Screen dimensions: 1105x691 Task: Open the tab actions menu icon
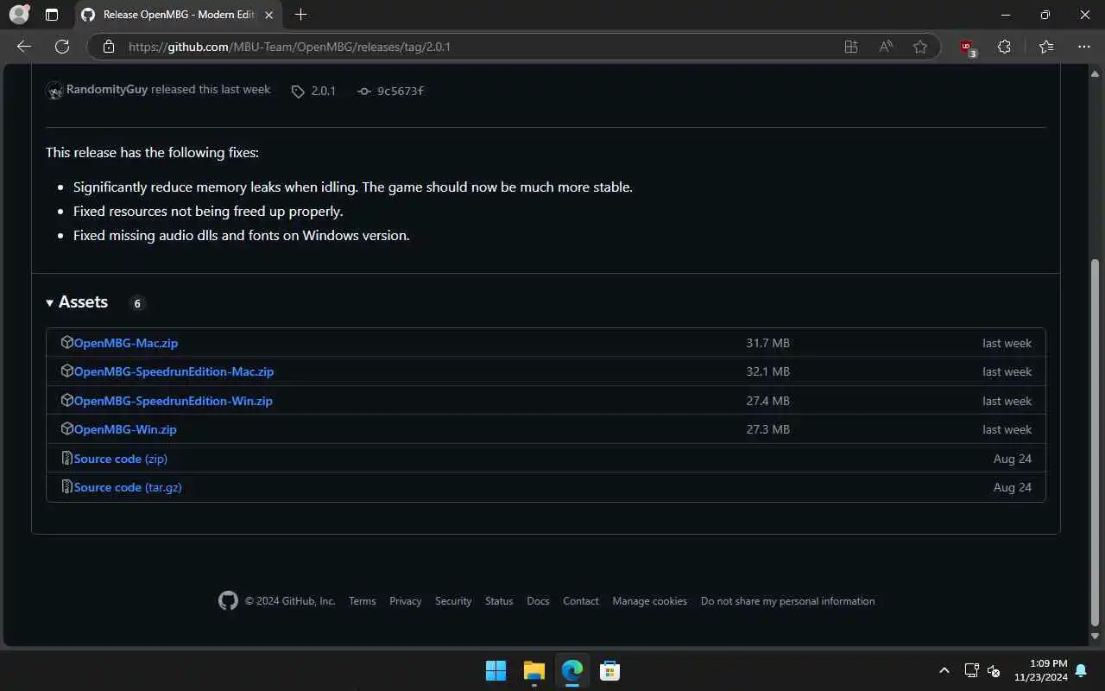click(52, 15)
